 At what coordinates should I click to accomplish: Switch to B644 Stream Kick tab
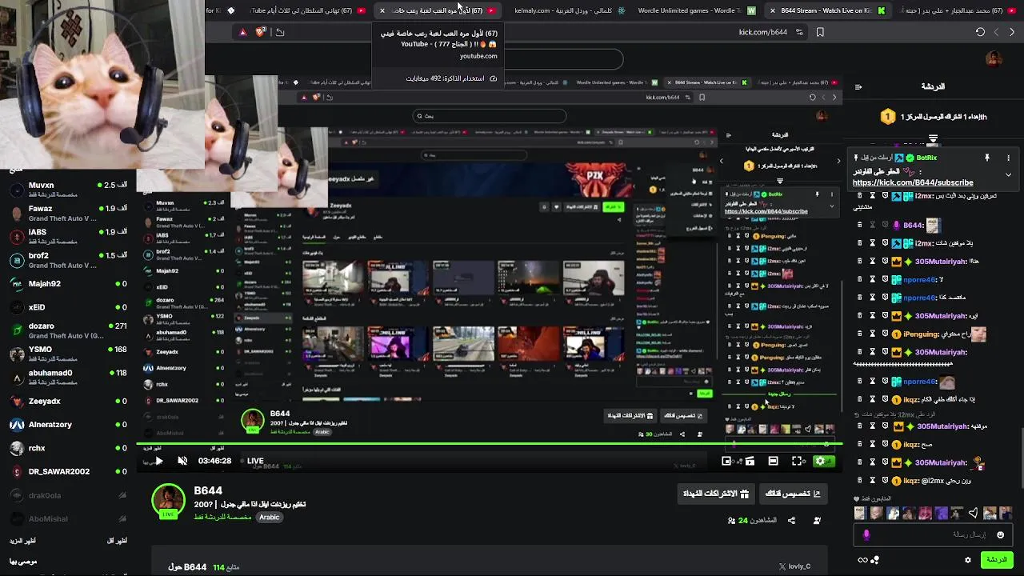[x=826, y=10]
